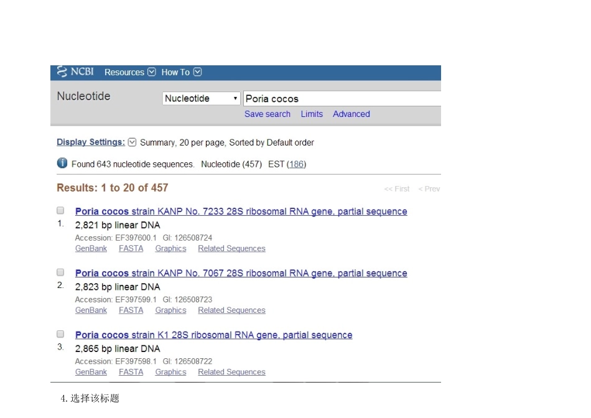Viewport: 591px width, 418px height.
Task: Check the box for result 2
Action: coord(60,272)
